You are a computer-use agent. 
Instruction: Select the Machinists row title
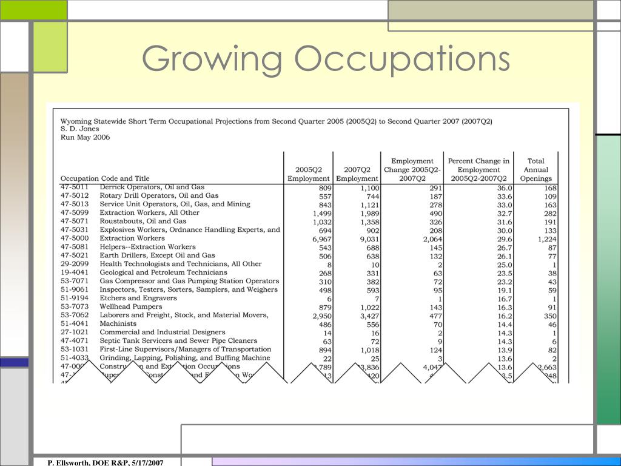point(118,324)
